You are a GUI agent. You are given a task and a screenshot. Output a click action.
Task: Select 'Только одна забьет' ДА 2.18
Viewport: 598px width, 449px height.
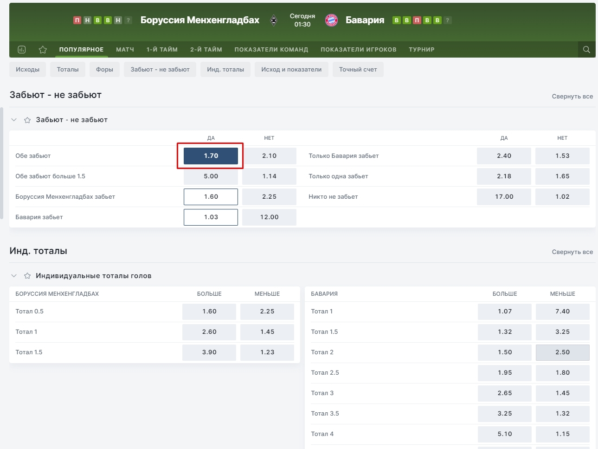[x=504, y=176]
